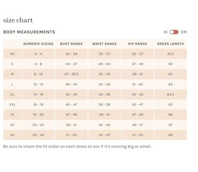
Task: Click the bust cell 37 - 39.5
Action: click(71, 74)
